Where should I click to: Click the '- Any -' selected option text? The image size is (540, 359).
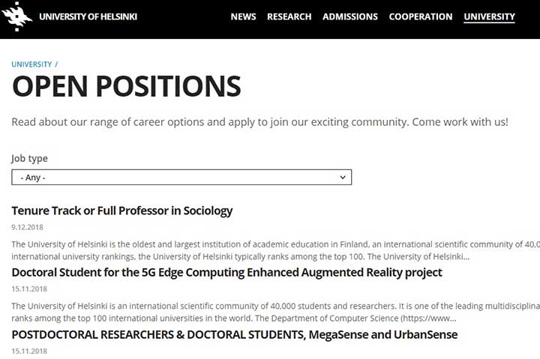33,178
